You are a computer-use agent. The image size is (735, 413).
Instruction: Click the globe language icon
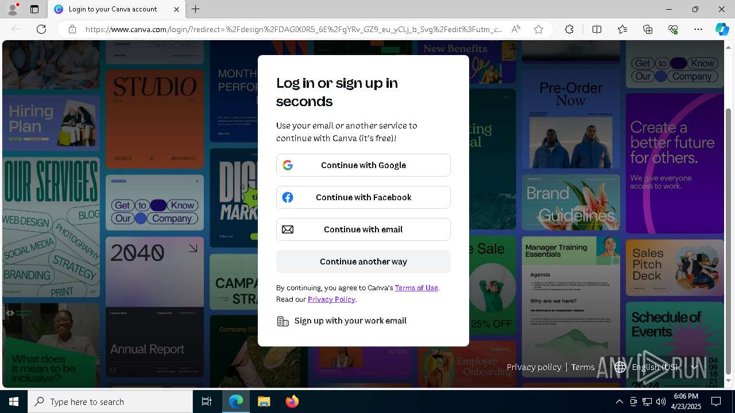(620, 367)
